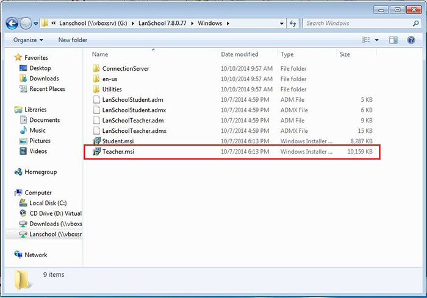Open Favorites in the navigation pane
This screenshot has width=427, height=298.
coord(36,58)
